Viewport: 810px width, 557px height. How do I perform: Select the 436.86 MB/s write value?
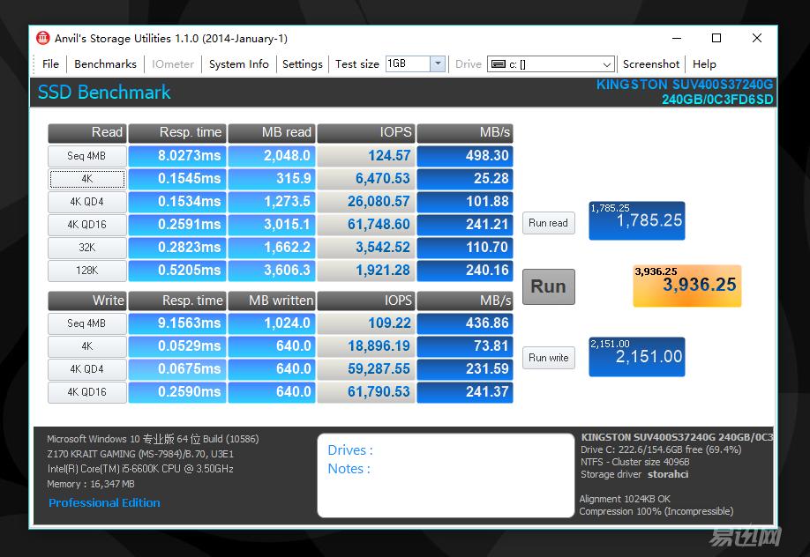(x=465, y=323)
